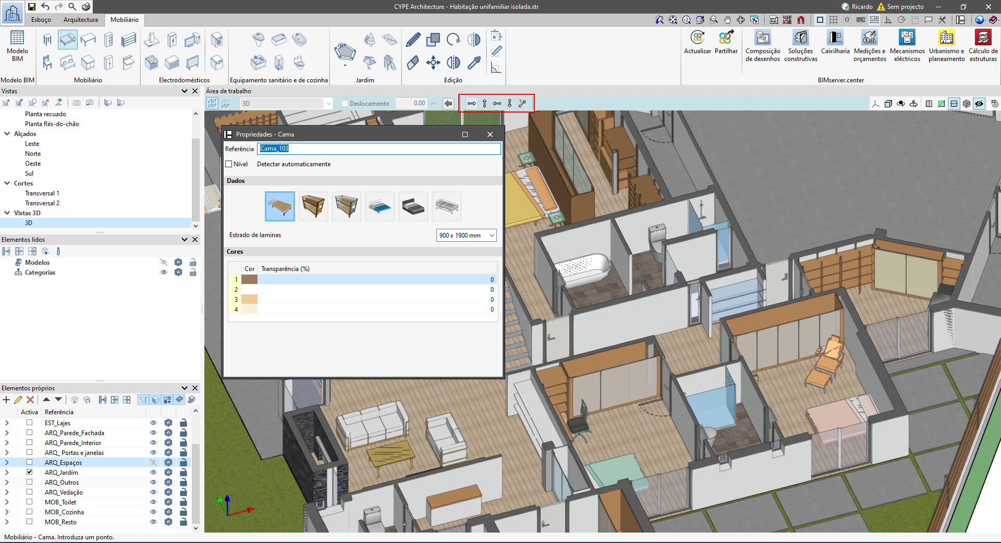Expand the MOB_Cozinha row
Viewport: 1001px width, 543px height.
click(7, 512)
